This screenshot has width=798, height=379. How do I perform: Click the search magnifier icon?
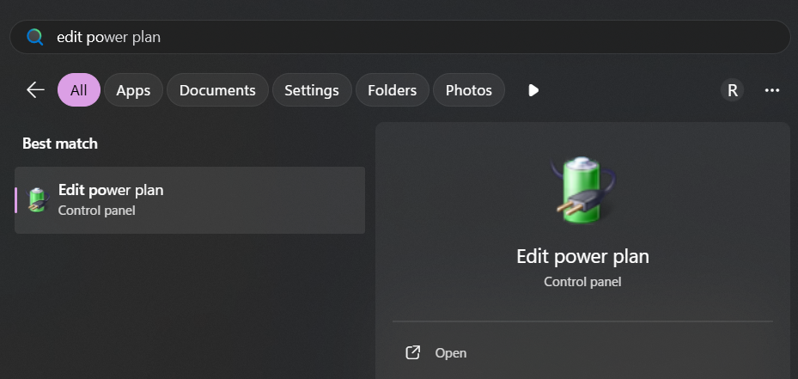(35, 37)
